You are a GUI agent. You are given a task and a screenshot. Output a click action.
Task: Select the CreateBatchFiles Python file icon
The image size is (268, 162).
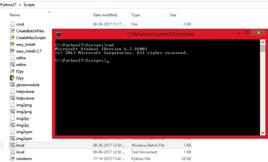[12, 31]
